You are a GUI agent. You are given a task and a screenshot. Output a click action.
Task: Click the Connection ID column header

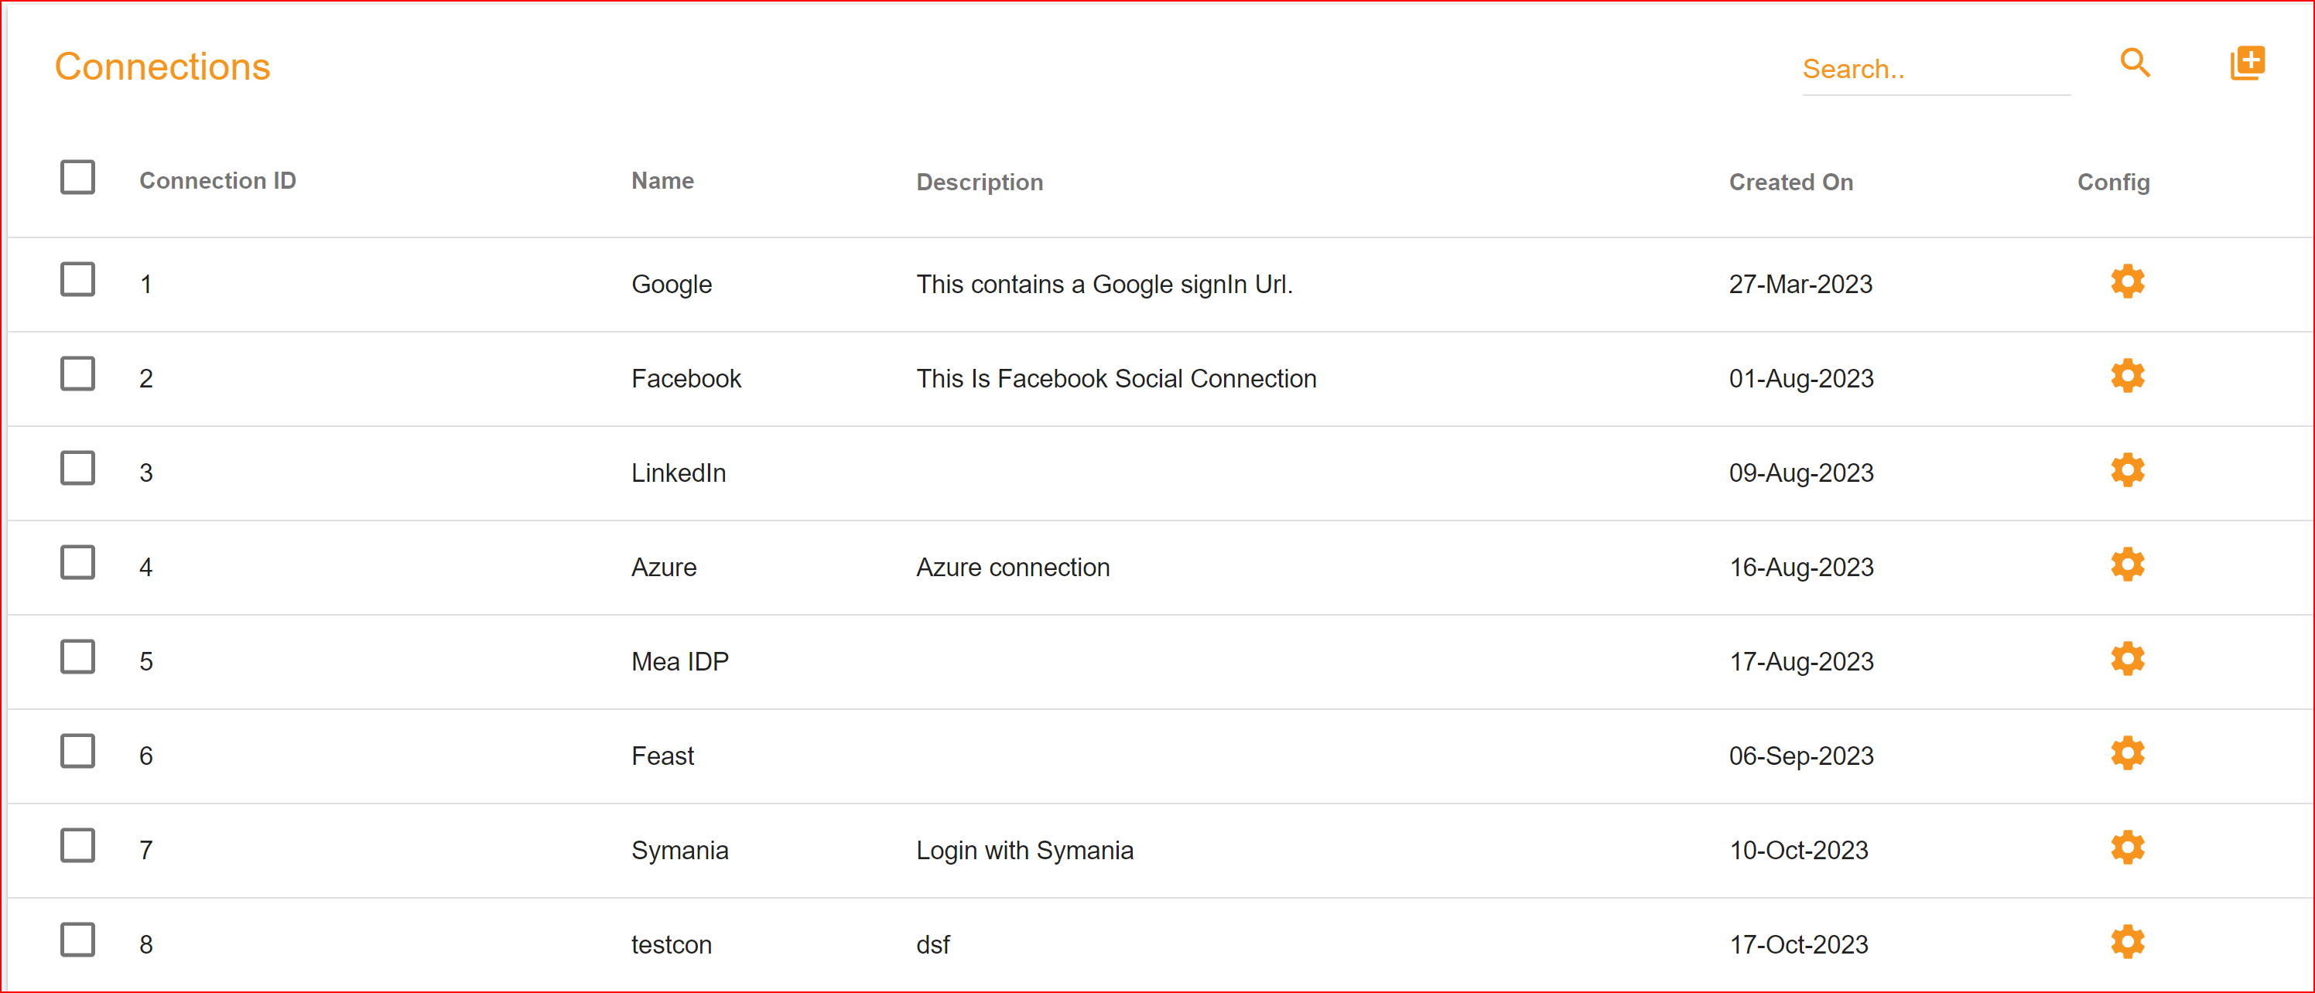click(217, 181)
